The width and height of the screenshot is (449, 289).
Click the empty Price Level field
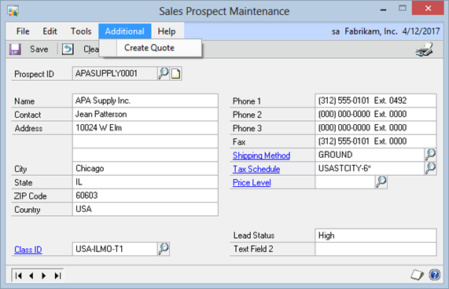pyautogui.click(x=344, y=182)
